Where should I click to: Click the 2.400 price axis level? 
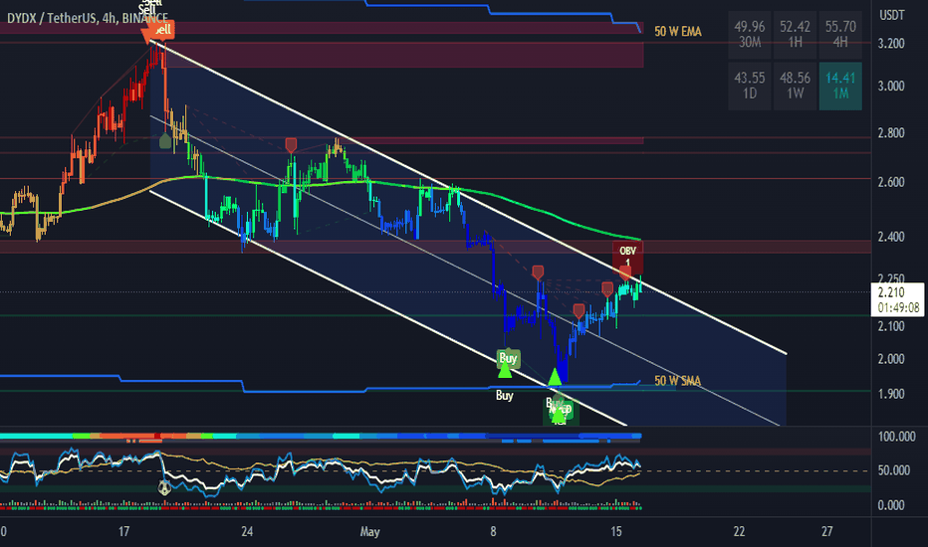[x=891, y=237]
